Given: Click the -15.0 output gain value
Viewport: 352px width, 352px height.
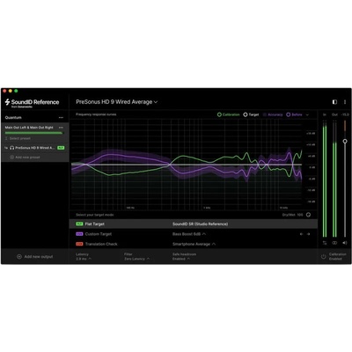Looking at the screenshot, I should click(x=345, y=114).
